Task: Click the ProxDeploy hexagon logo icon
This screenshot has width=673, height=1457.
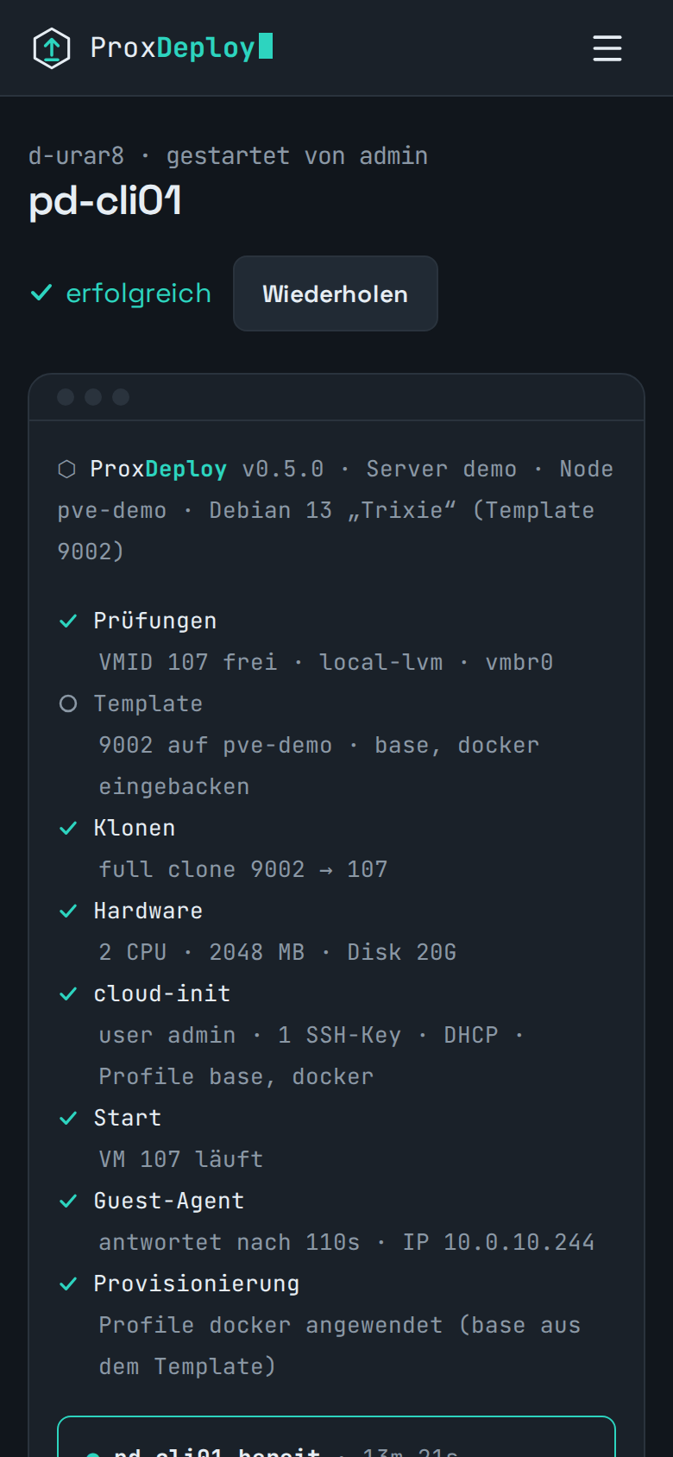Action: pyautogui.click(x=52, y=48)
